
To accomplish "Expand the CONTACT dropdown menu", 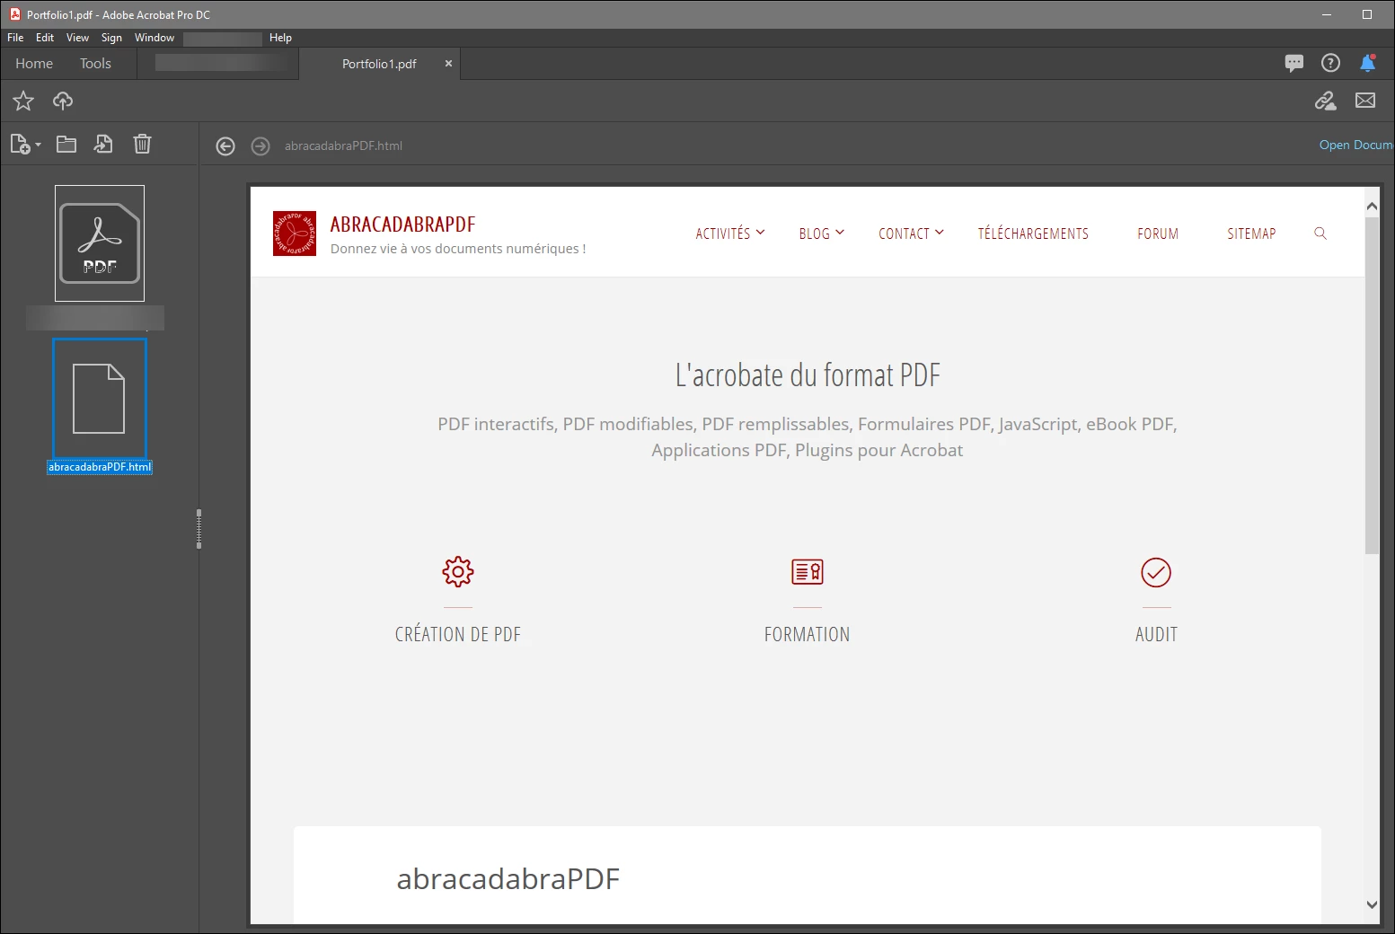I will coord(911,233).
